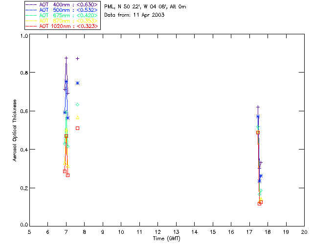
Task: Click the y-axis tick label '0.6'
Action: pos(24,111)
